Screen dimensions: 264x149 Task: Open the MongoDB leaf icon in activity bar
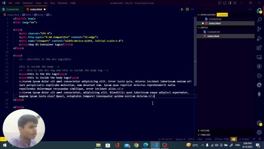point(259,94)
